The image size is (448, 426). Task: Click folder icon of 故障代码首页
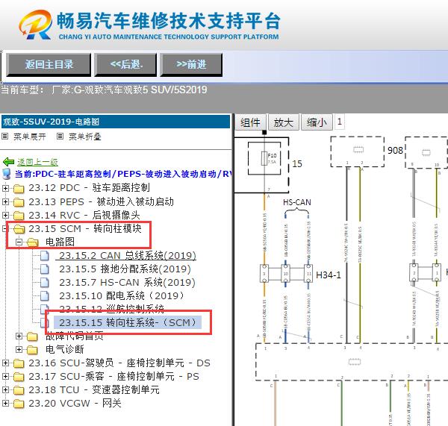pos(33,336)
